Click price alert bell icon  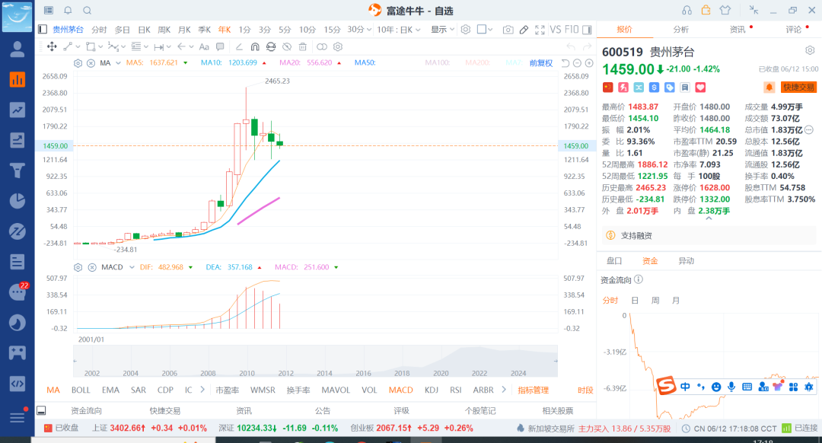pos(769,87)
